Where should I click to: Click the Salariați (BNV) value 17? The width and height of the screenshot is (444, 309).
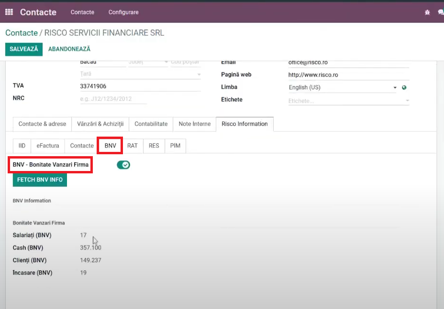tap(83, 235)
